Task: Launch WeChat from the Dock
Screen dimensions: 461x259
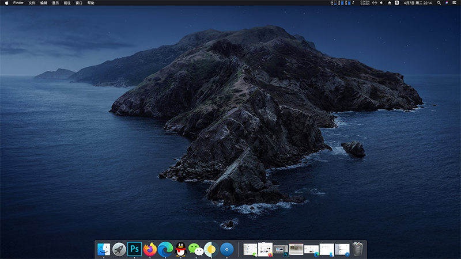Action: point(197,249)
